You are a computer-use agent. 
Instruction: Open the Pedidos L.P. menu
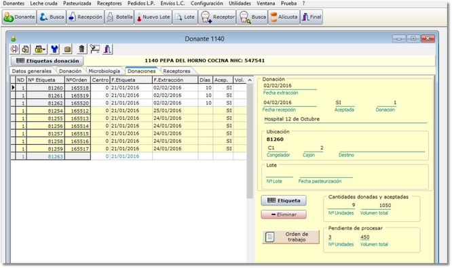[141, 3]
